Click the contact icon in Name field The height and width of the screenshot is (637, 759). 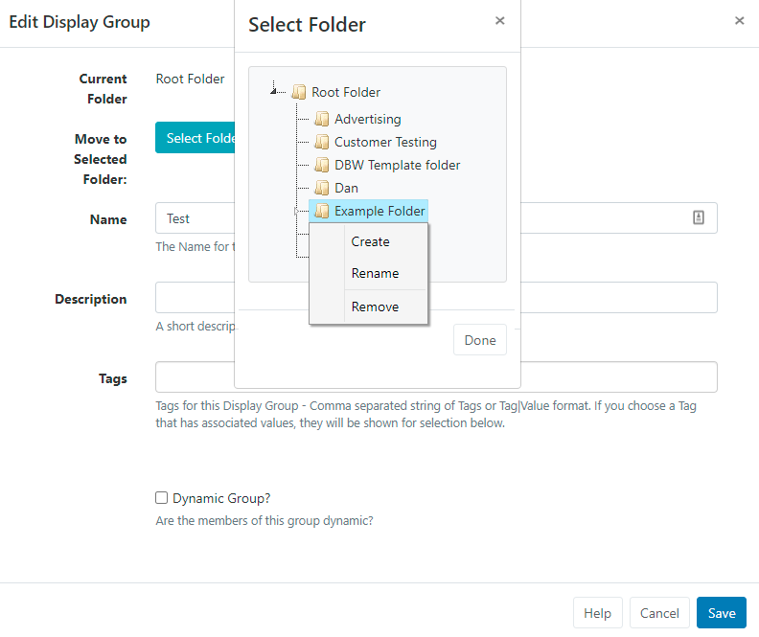[x=698, y=217]
